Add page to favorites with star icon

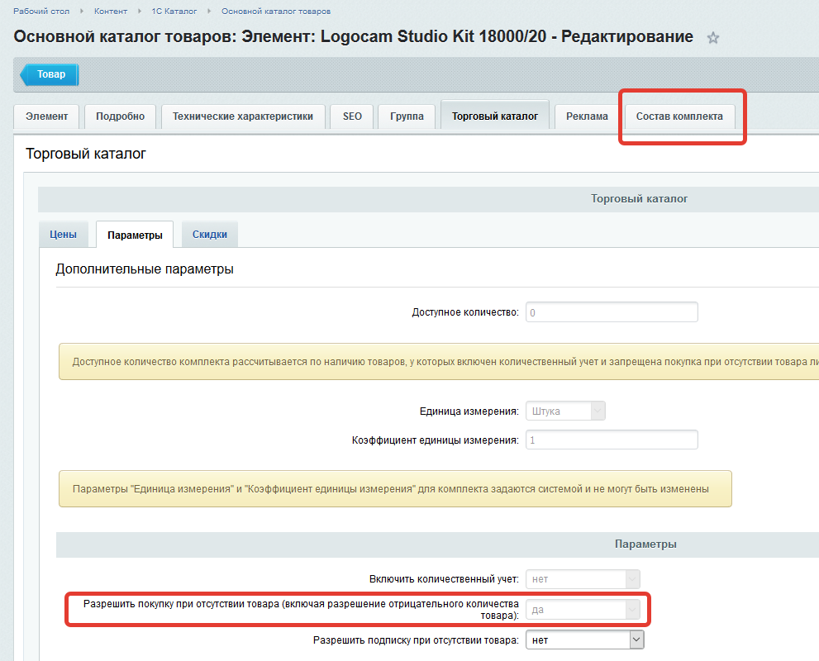713,38
